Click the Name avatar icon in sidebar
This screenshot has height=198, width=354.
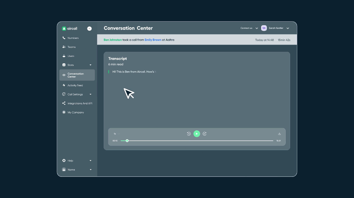point(64,170)
